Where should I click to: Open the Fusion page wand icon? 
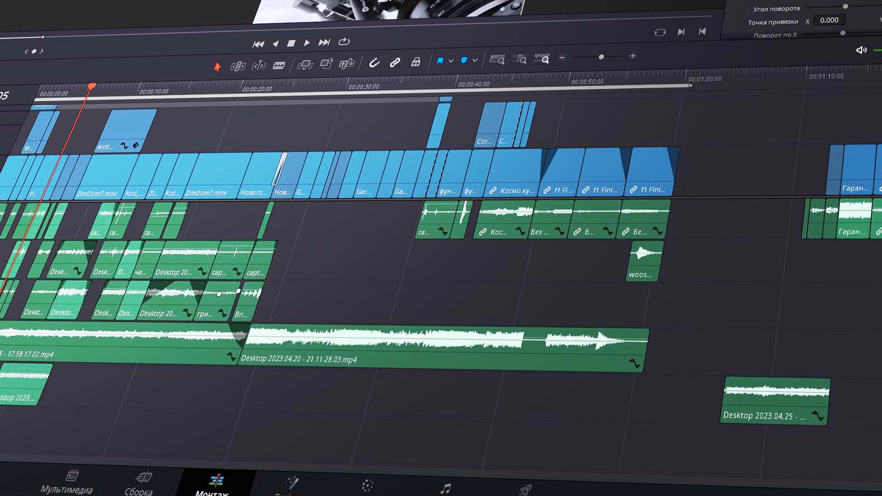pos(292,483)
